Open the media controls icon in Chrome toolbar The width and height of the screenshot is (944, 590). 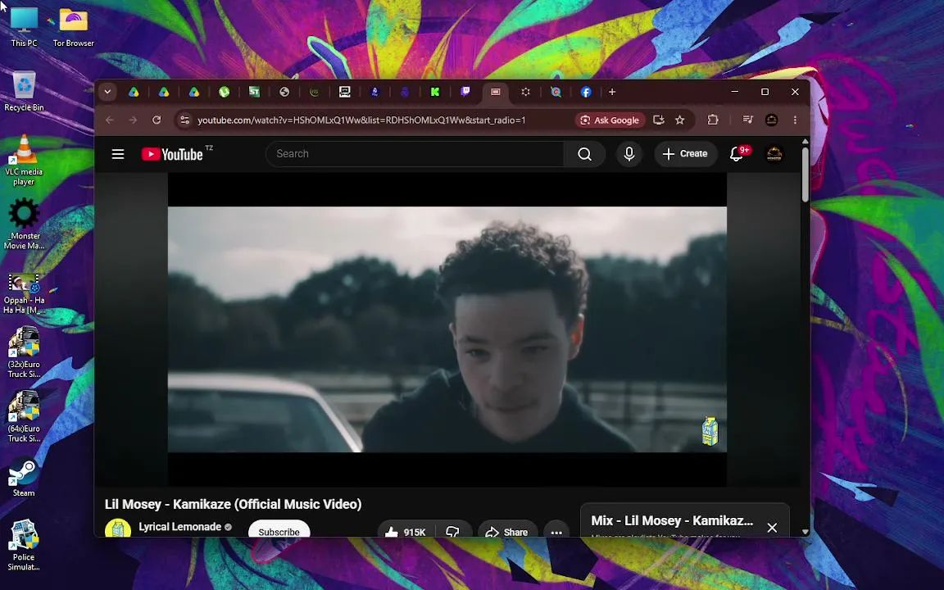[x=747, y=120]
